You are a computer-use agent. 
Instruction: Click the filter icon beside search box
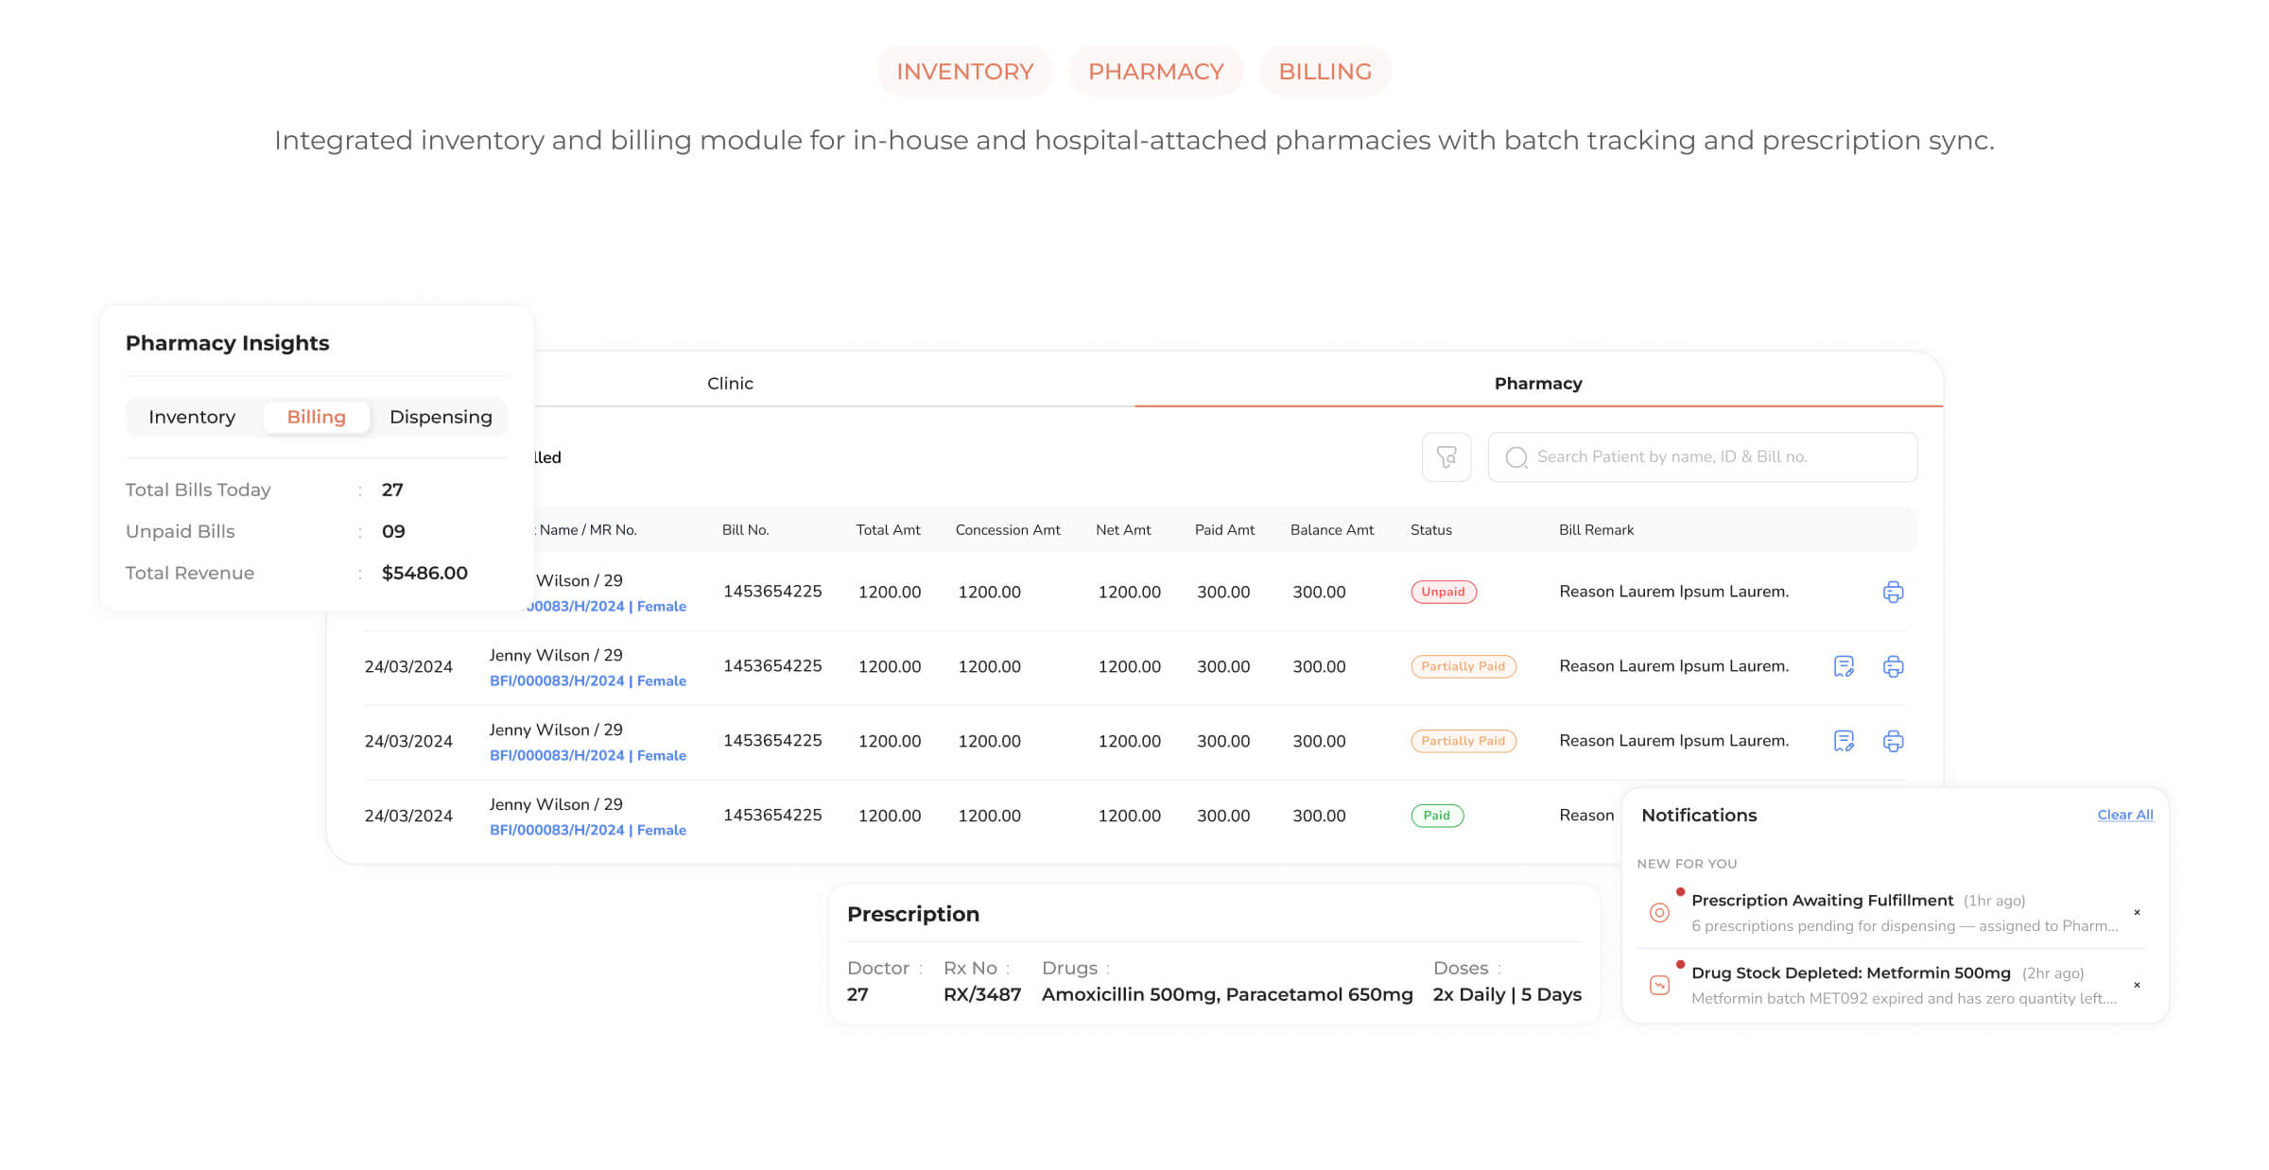click(x=1446, y=457)
